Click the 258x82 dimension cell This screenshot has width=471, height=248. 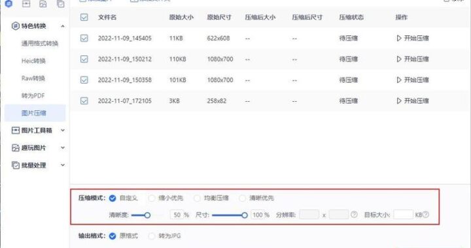tap(217, 101)
